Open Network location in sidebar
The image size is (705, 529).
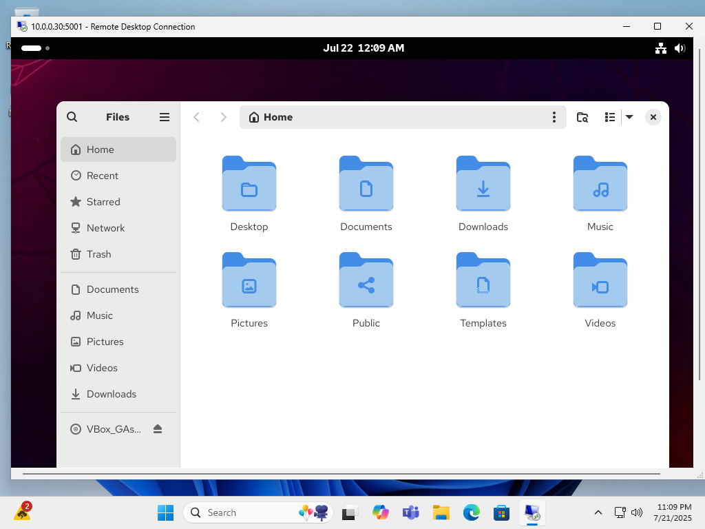105,228
